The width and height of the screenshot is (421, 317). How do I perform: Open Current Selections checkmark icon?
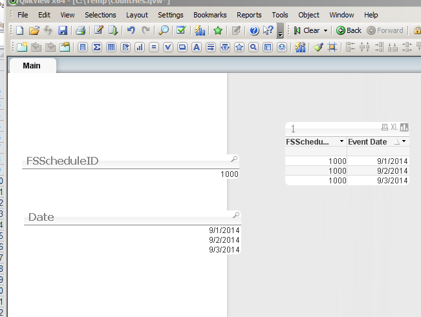pyautogui.click(x=181, y=30)
